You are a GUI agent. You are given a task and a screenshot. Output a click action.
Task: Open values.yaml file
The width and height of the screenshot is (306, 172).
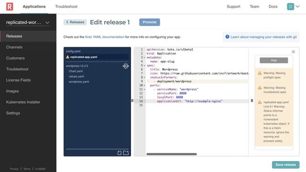click(x=76, y=76)
